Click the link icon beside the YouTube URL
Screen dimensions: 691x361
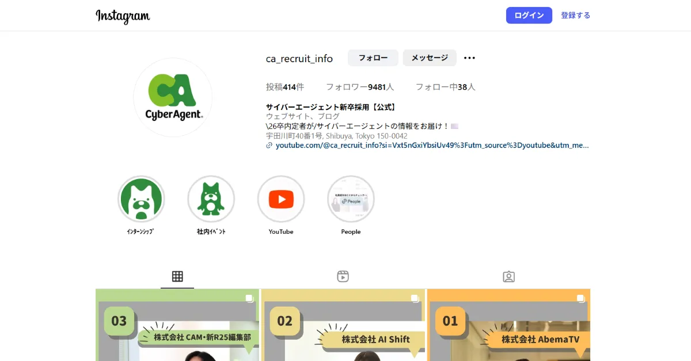click(x=269, y=146)
